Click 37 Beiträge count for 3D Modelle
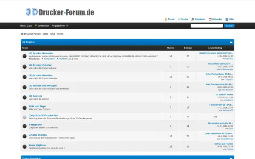The width and height of the screenshot is (255, 159). point(188,87)
